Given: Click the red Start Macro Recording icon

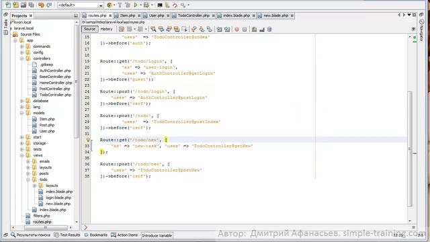Looking at the screenshot, I should pos(237,29).
